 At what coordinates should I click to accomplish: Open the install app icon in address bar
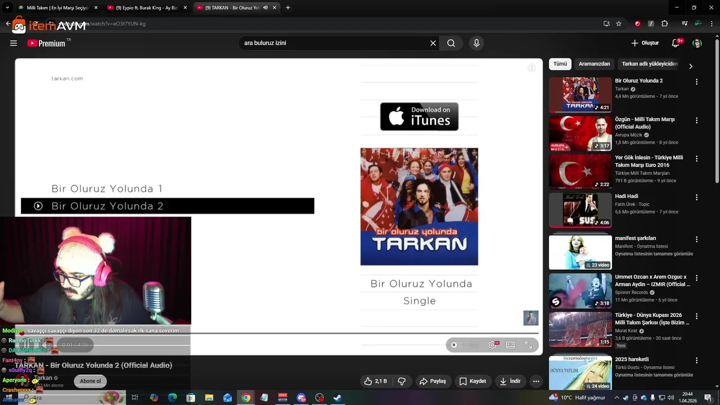click(606, 24)
